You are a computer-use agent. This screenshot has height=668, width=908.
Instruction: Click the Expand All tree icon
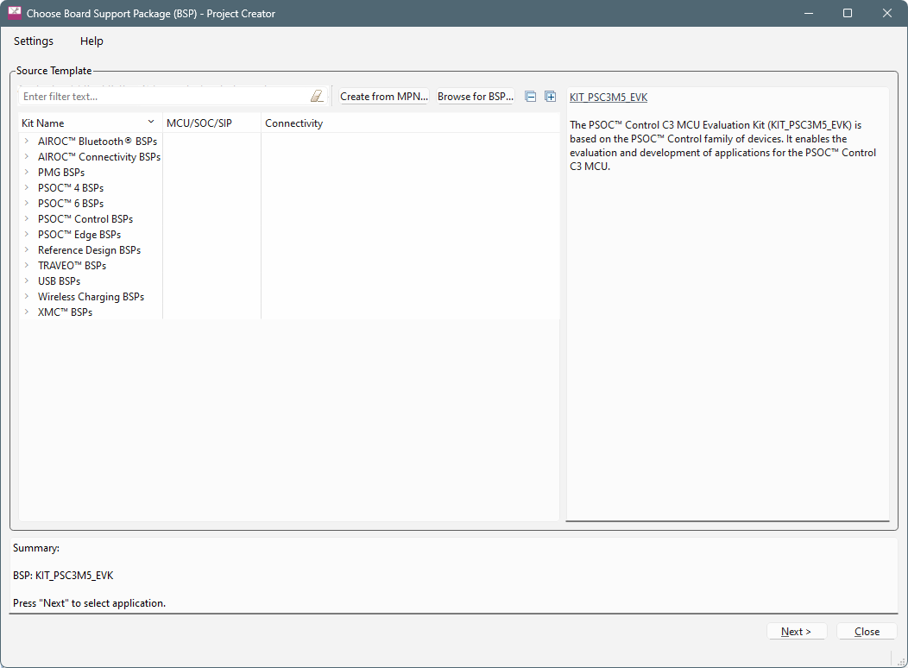[550, 97]
